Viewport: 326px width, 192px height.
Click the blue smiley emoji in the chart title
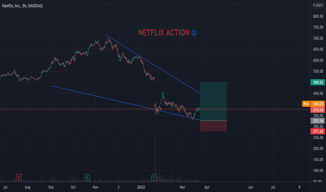click(x=194, y=33)
